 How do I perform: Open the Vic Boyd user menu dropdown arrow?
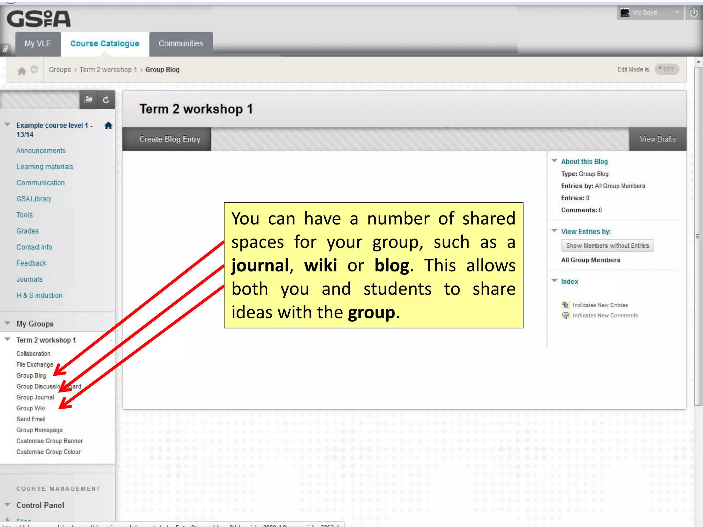(677, 12)
